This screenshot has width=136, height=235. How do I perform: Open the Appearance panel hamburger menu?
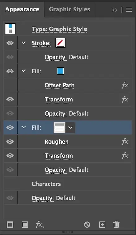click(129, 10)
